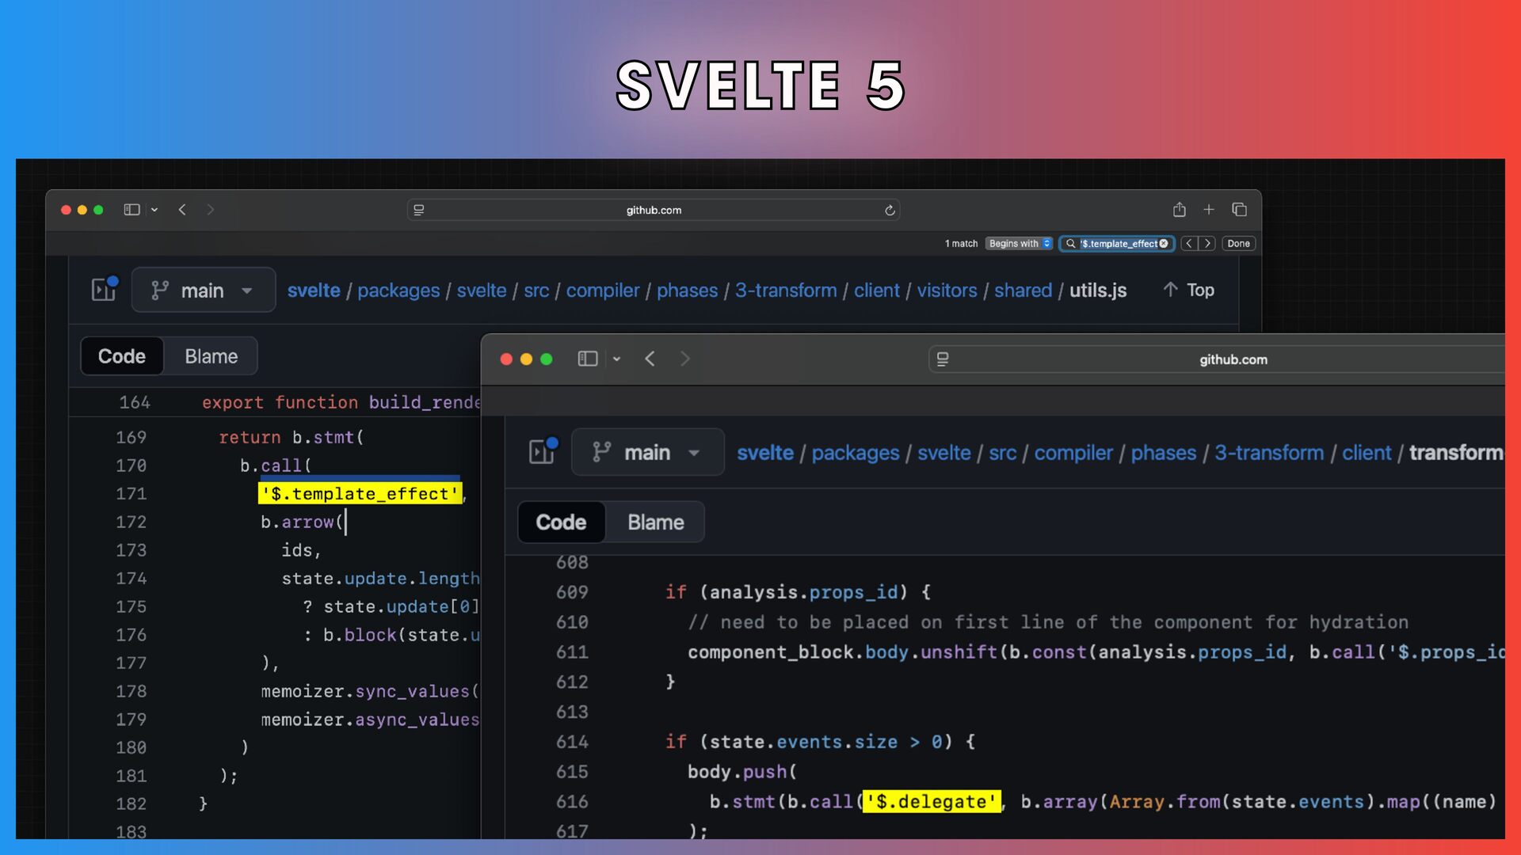Open the main branch dropdown in front window
The image size is (1521, 855).
647,452
